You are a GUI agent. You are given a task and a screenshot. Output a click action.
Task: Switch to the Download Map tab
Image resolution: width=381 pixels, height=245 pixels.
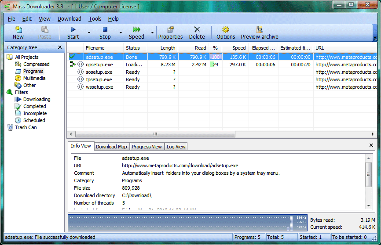click(x=112, y=147)
